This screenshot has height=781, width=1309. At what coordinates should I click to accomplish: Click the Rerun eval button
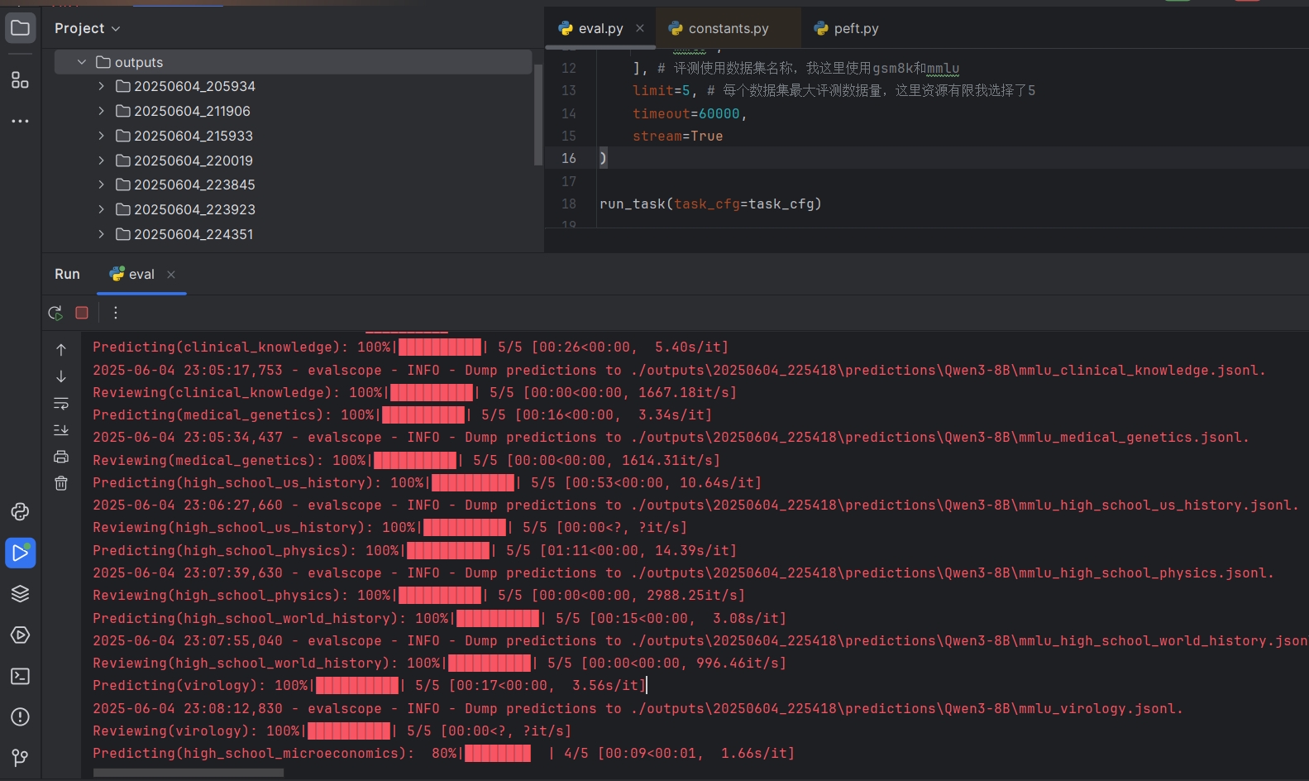click(55, 313)
